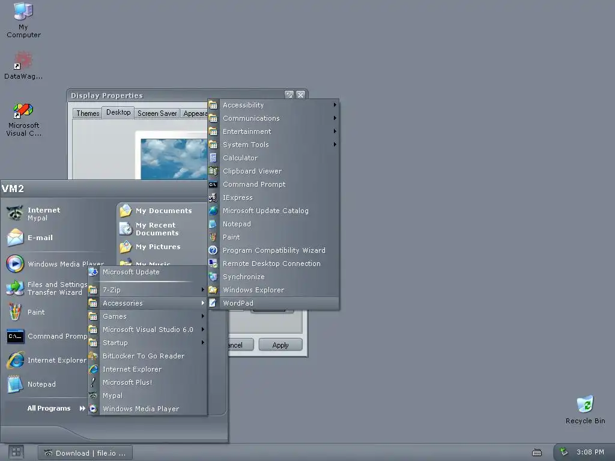The height and width of the screenshot is (461, 615).
Task: Click the Microsoft Update icon in All Programs
Action: click(x=93, y=272)
